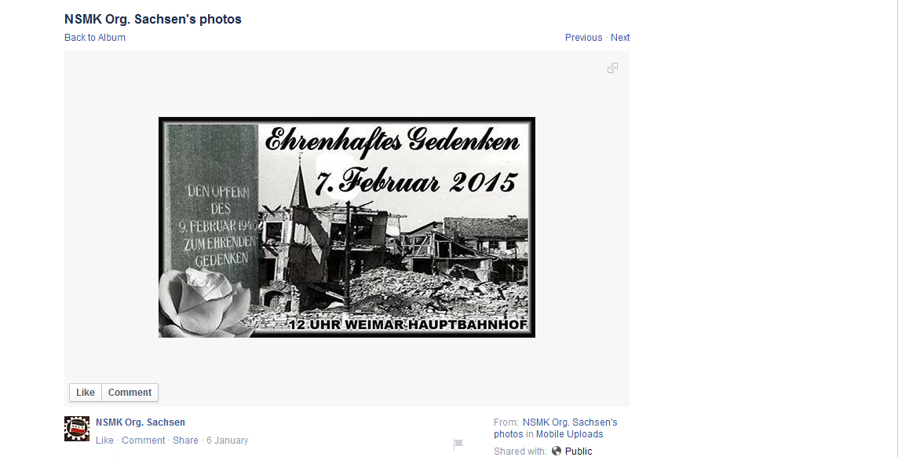Image resolution: width=898 pixels, height=457 pixels.
Task: Click the Share link
Action: point(185,441)
